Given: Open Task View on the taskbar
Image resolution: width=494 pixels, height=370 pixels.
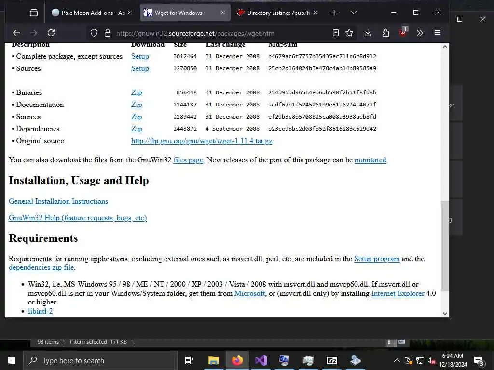Looking at the screenshot, I should point(189,360).
